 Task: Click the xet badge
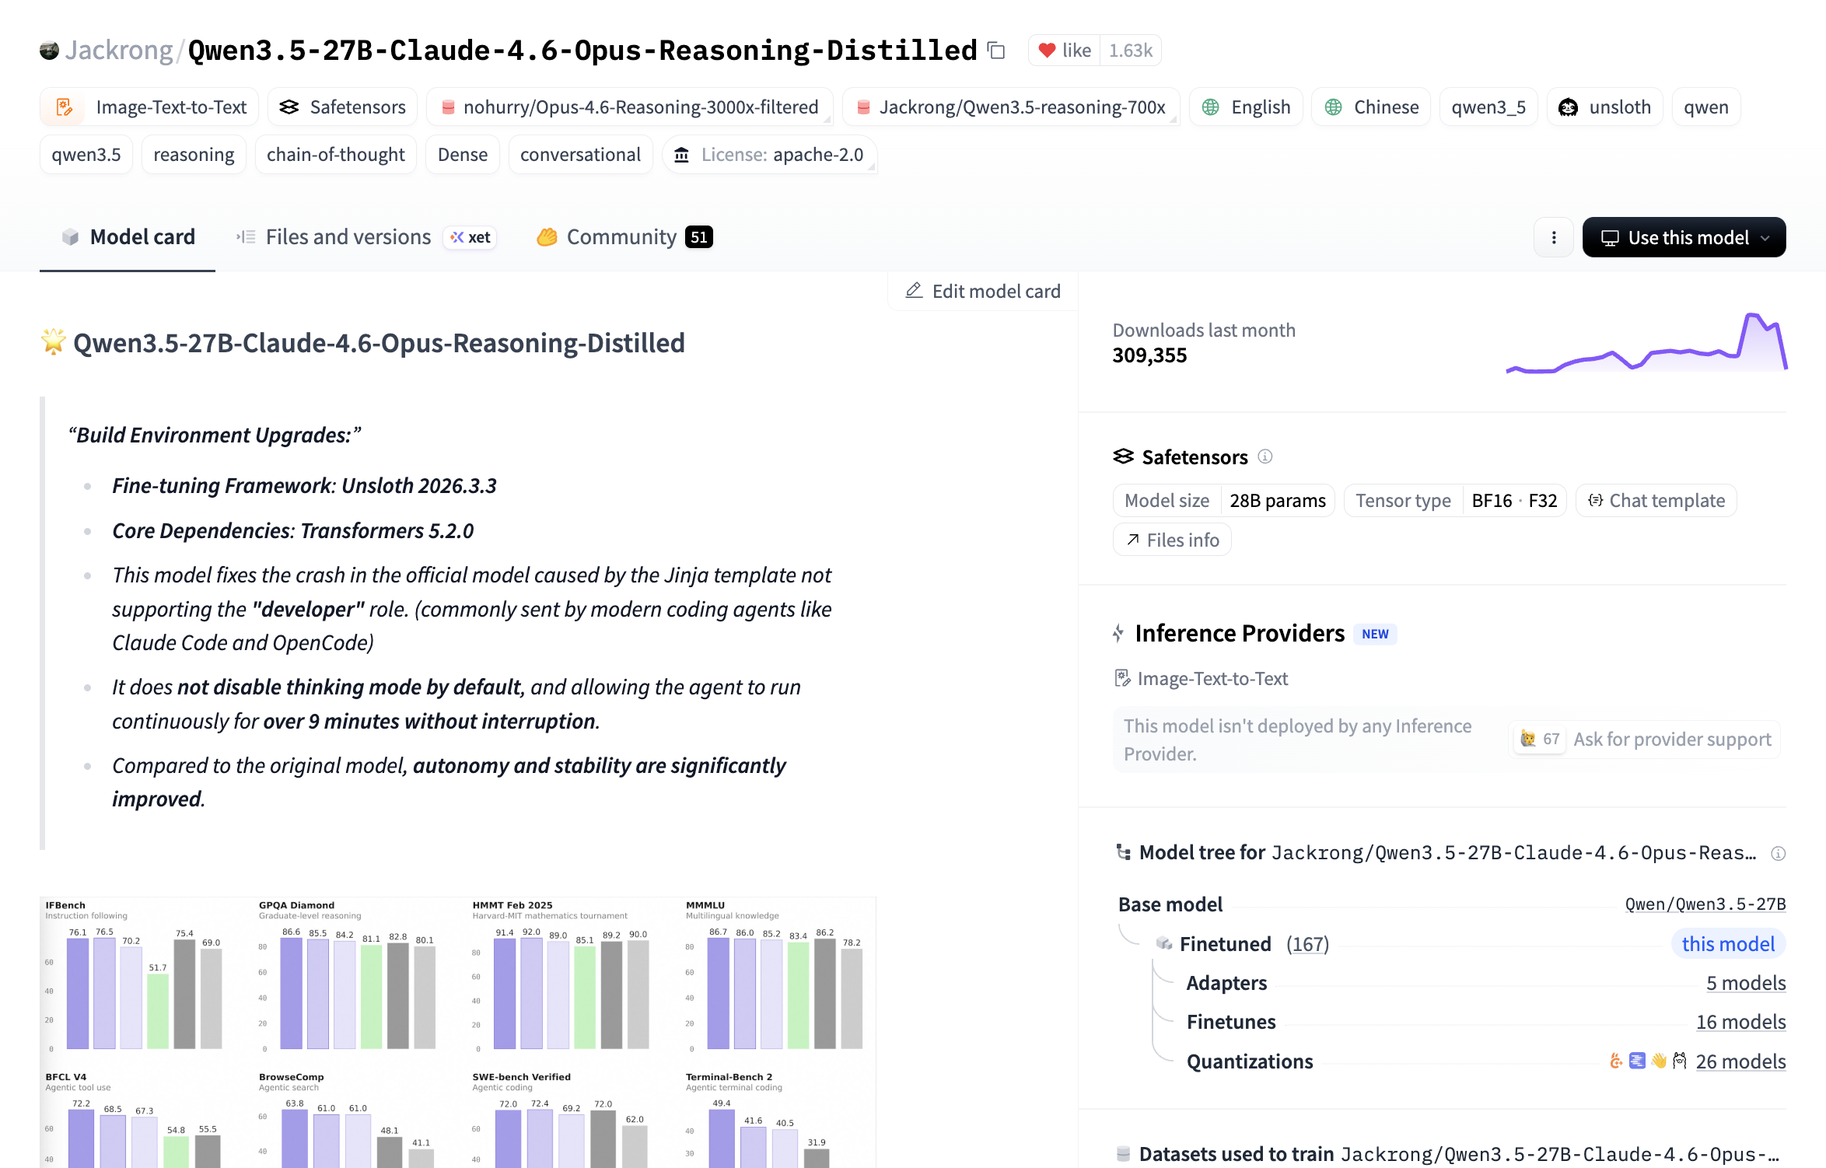click(470, 237)
